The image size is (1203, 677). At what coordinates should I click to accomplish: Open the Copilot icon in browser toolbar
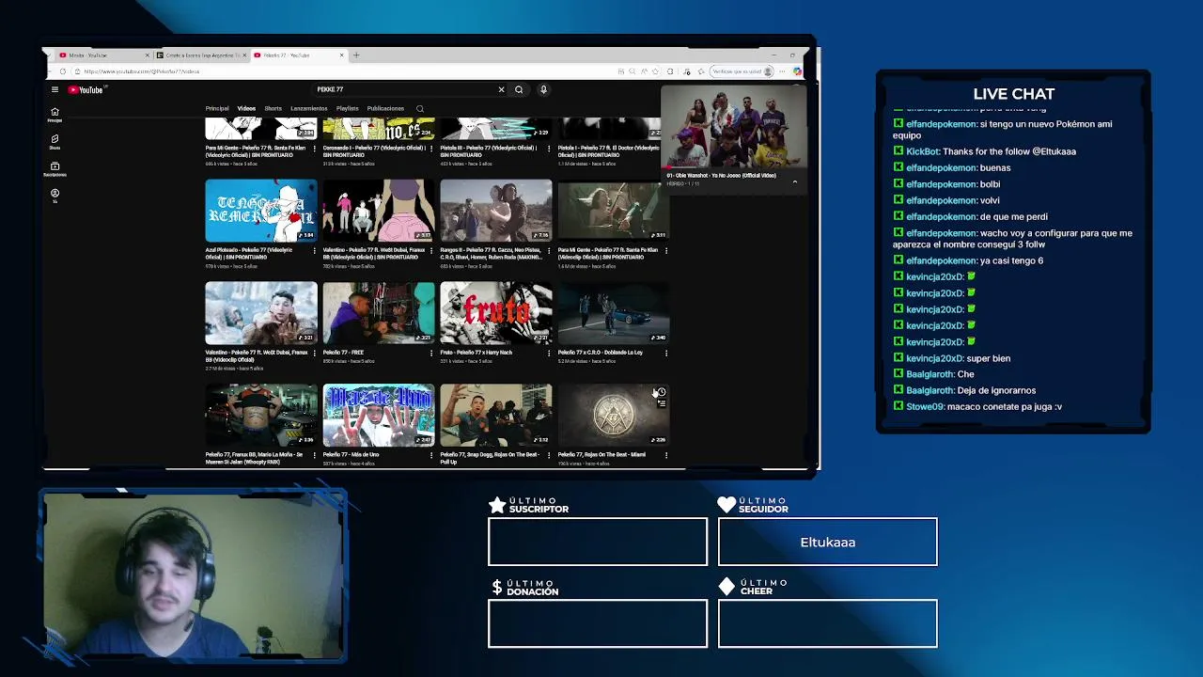point(797,71)
